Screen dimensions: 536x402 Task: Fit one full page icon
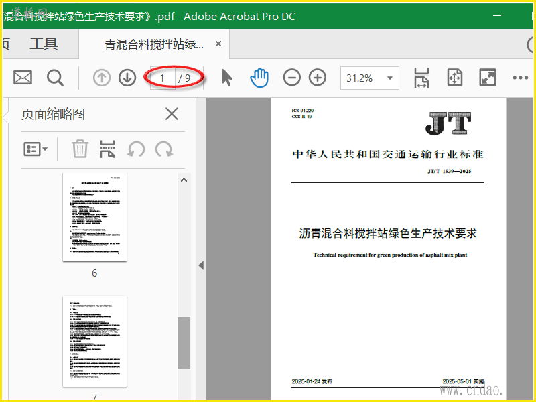tap(455, 78)
